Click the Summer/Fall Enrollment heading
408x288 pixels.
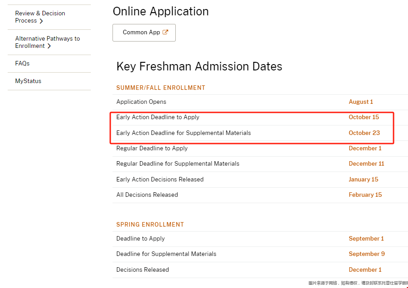(x=161, y=88)
